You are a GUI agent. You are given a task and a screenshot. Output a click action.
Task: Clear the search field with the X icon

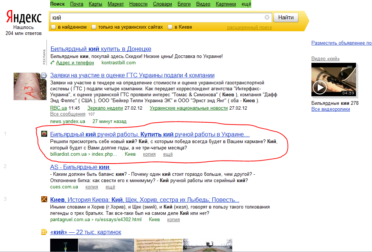[x=267, y=17]
